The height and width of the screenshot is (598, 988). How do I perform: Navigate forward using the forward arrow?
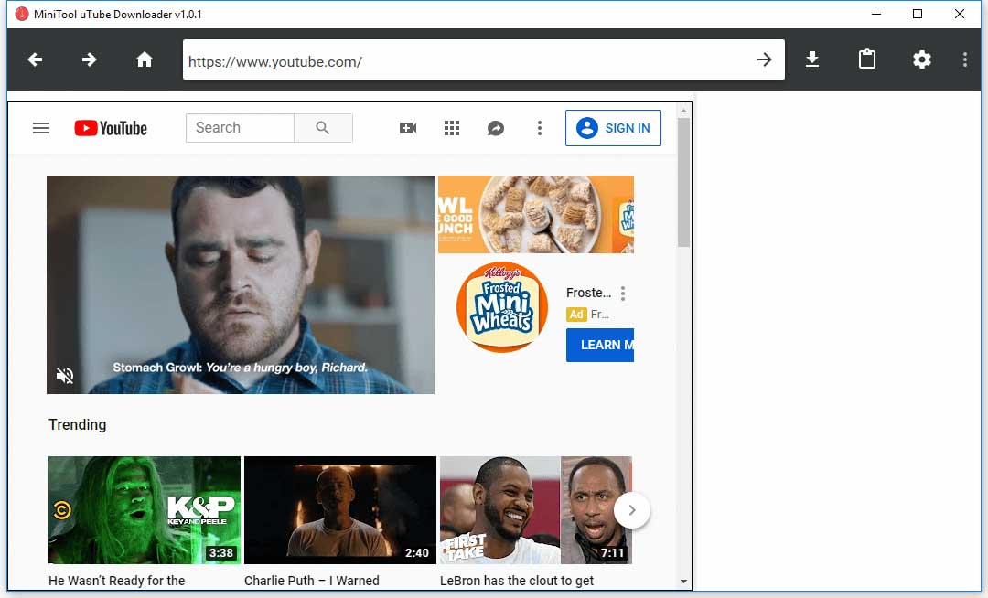point(89,59)
